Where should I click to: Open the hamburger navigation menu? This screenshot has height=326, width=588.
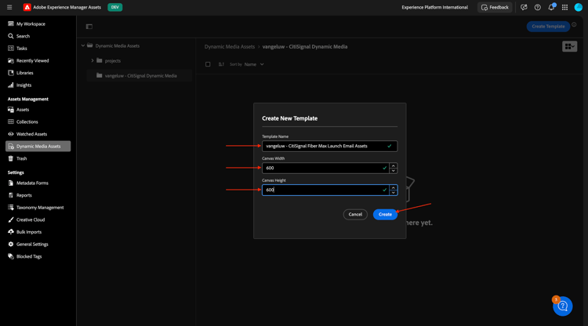coord(9,7)
